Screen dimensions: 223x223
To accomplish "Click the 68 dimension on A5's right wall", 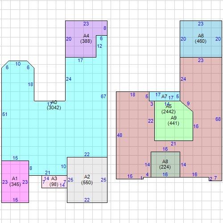I will coord(218,119).
